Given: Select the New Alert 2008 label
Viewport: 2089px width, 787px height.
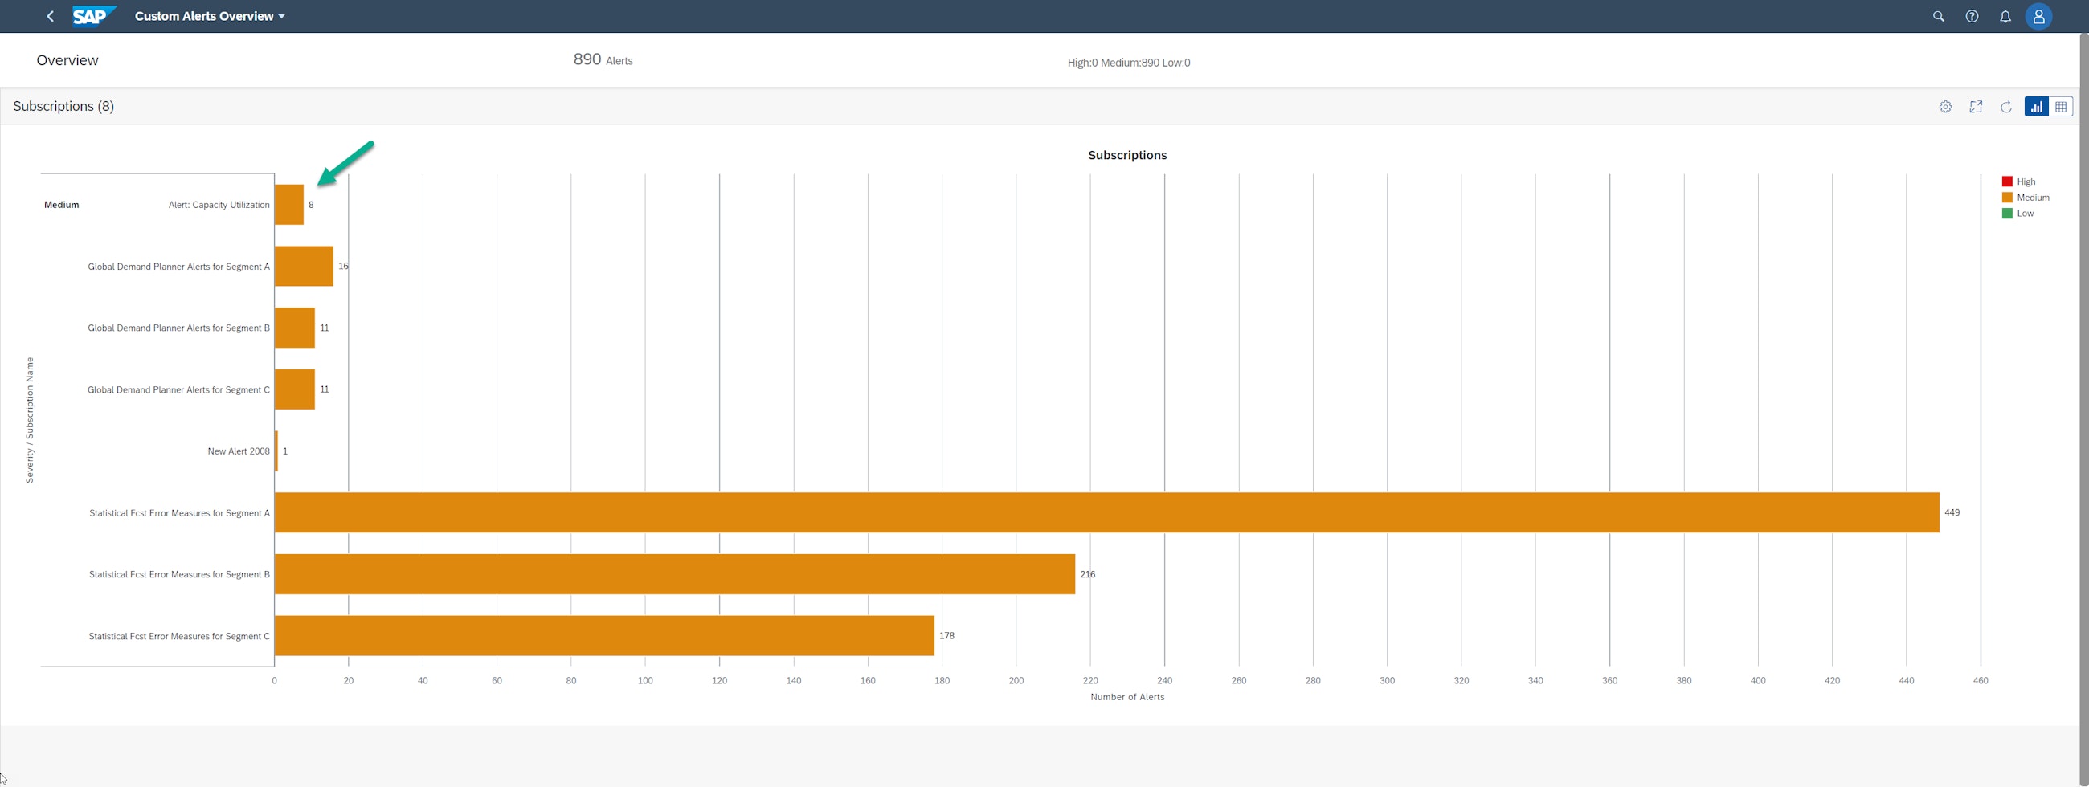Looking at the screenshot, I should (239, 451).
